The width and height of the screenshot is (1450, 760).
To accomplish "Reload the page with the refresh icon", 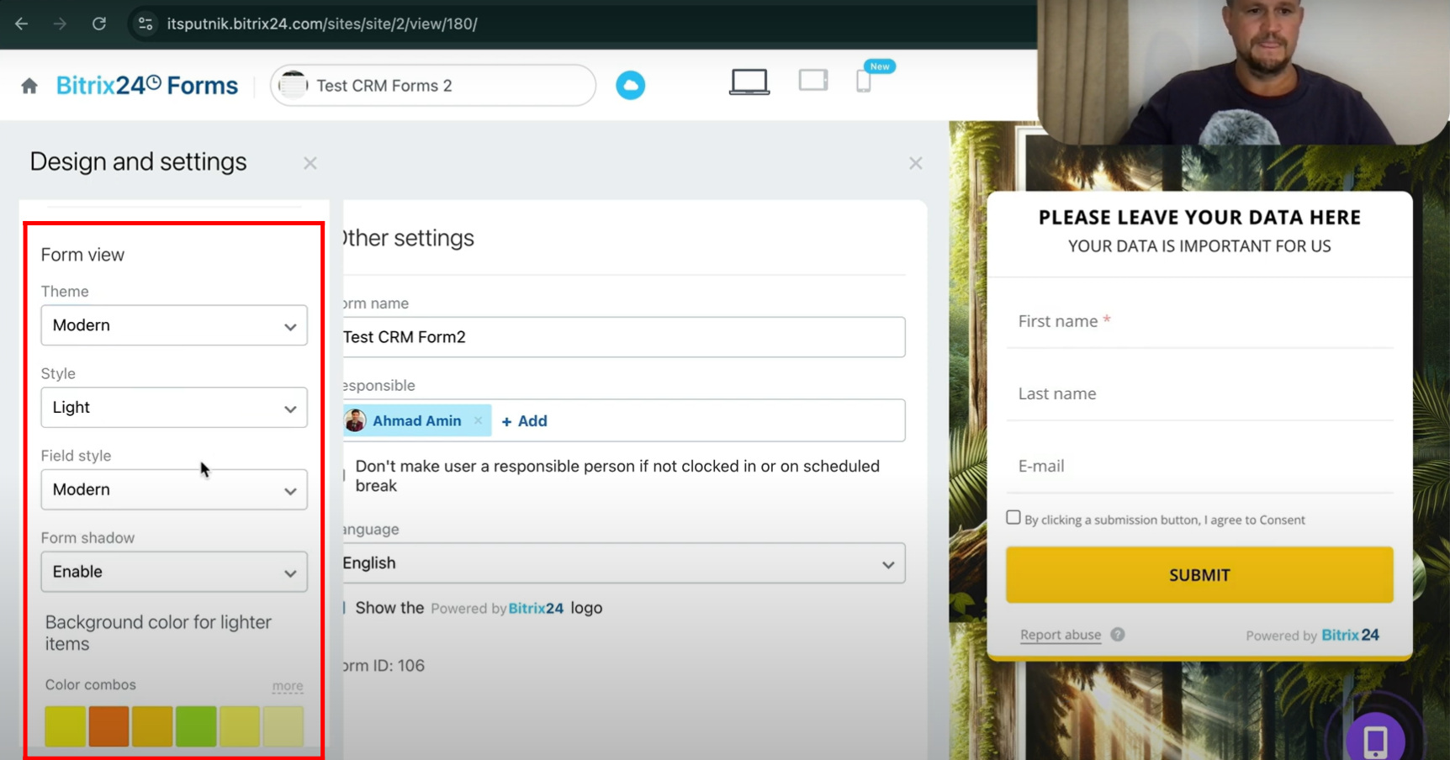I will [x=99, y=24].
